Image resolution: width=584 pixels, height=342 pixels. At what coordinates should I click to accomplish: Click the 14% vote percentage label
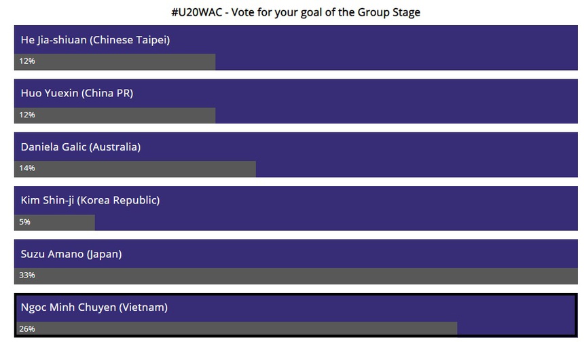[x=27, y=168]
